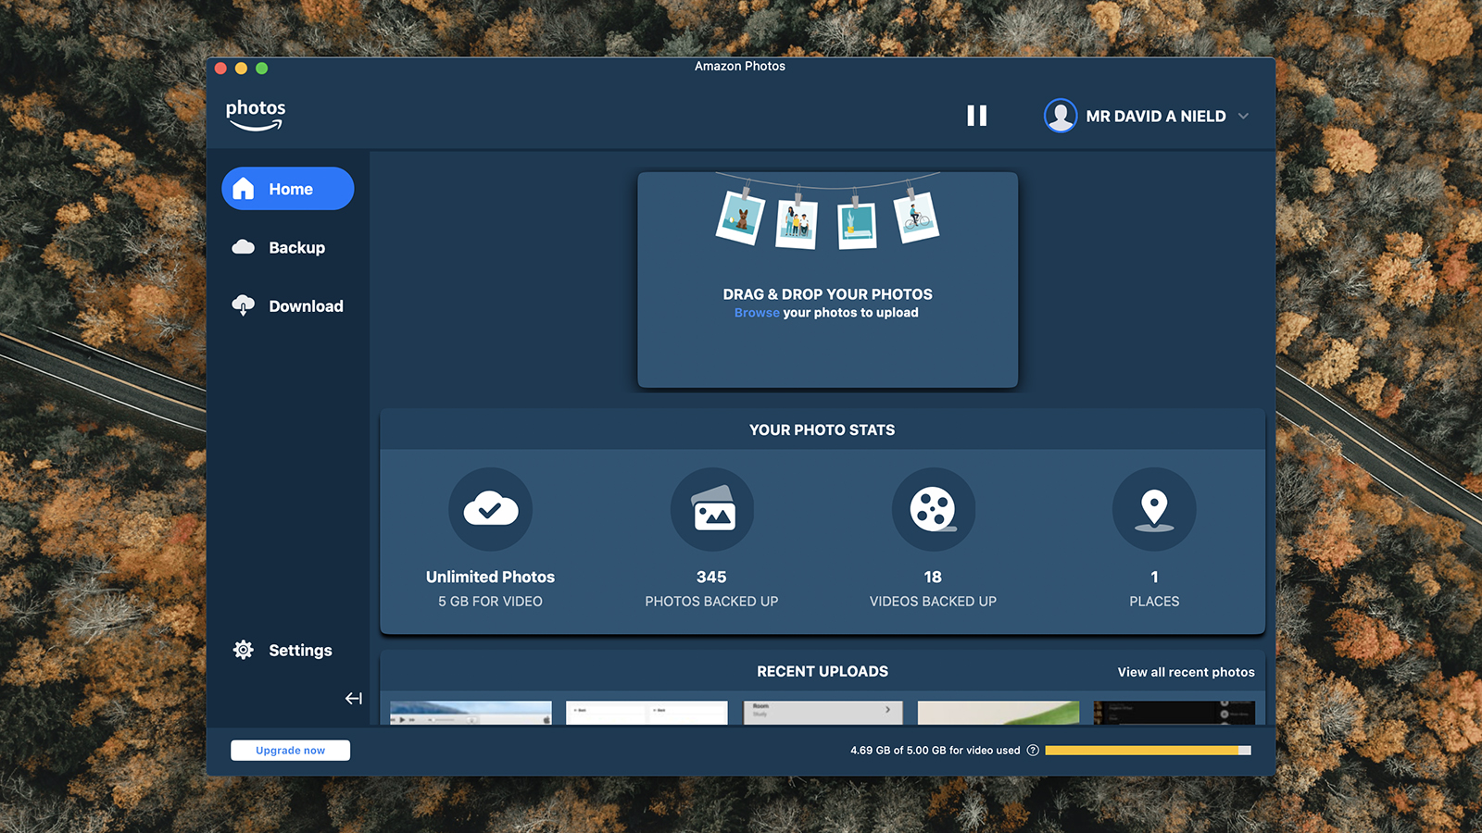Click the YOUR PHOTO STATS heading

click(x=823, y=430)
